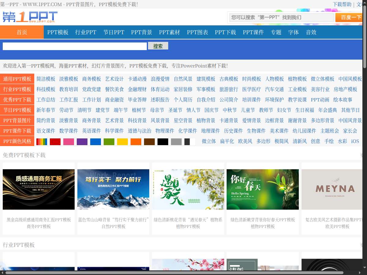Select the rainbow multicolor swatch
Image resolution: width=367 pixels, height=275 pixels.
[x=42, y=141]
